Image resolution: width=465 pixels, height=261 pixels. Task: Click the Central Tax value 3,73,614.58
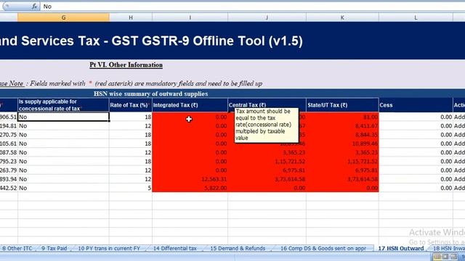click(267, 179)
